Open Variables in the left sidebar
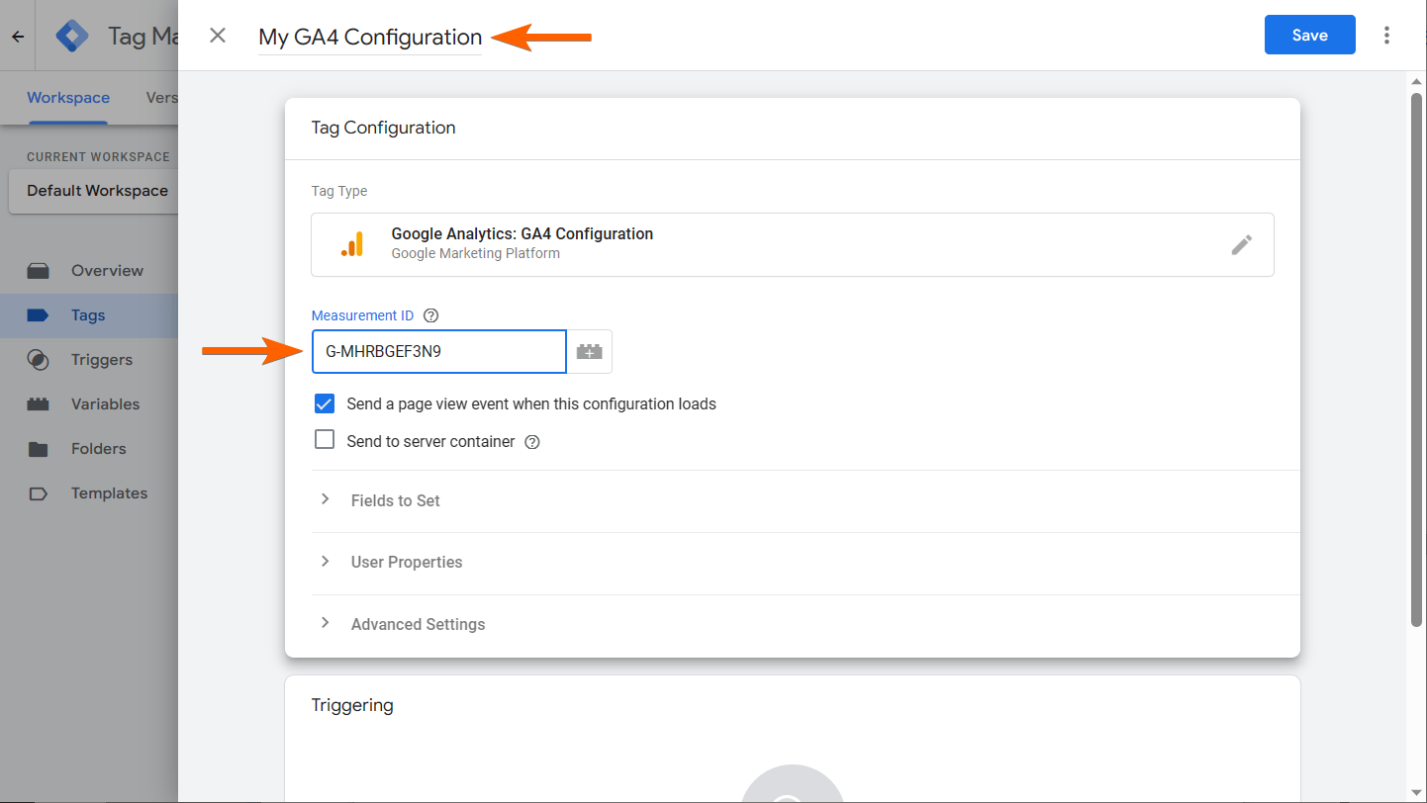 105,404
